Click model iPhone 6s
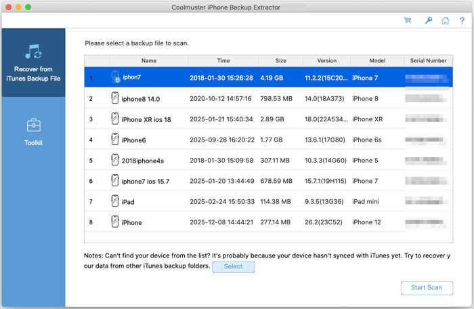Viewport: 474px width, 309px height. point(367,140)
